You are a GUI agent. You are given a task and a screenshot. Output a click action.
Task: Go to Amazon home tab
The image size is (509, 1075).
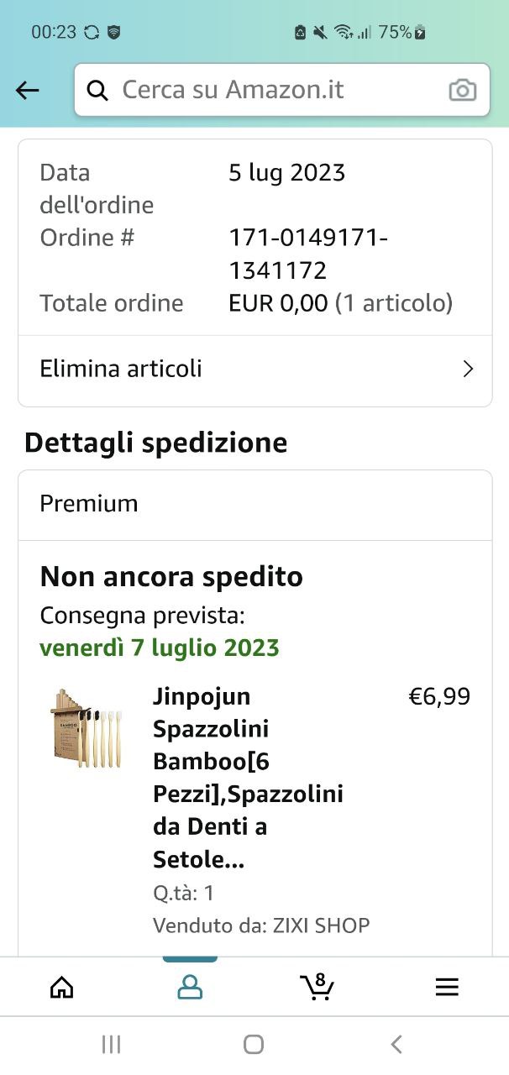[x=62, y=987]
